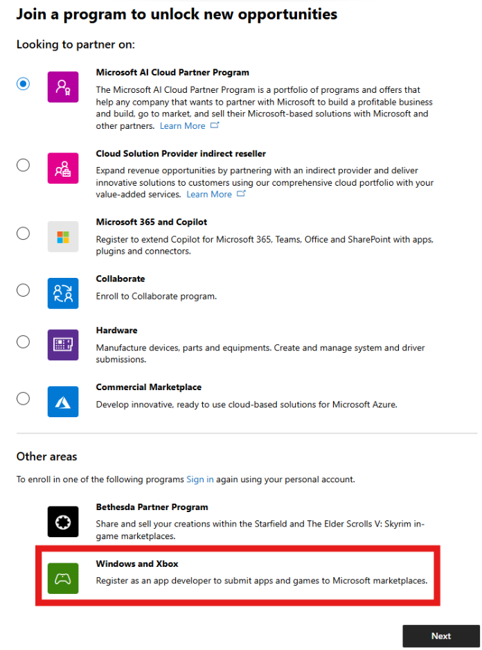The height and width of the screenshot is (650, 482).
Task: Select the Microsoft 365 and Copilot radio button
Action: tap(23, 234)
